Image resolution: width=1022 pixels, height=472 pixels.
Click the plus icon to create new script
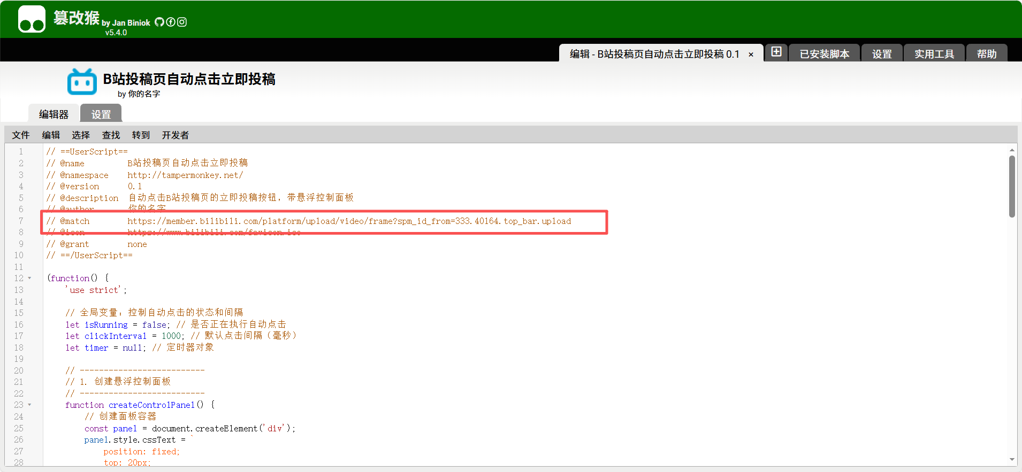pyautogui.click(x=776, y=52)
